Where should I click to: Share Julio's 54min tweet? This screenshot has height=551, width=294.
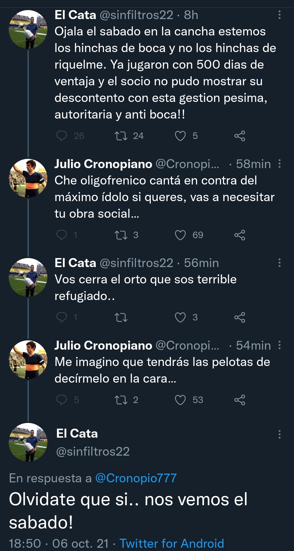pyautogui.click(x=240, y=400)
